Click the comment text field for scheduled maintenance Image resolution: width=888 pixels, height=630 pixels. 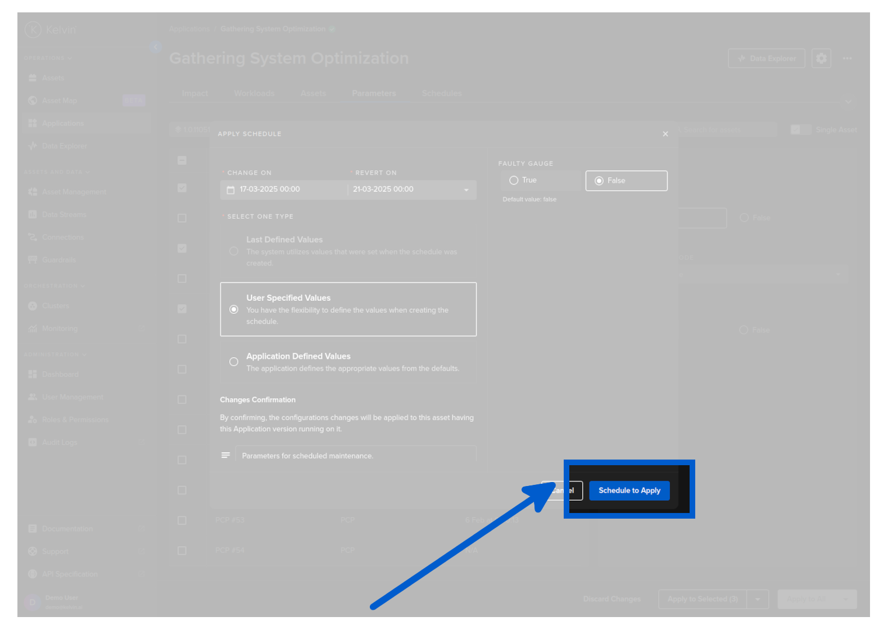(355, 456)
